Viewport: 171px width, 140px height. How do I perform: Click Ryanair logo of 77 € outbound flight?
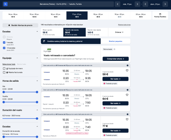coord(46,121)
